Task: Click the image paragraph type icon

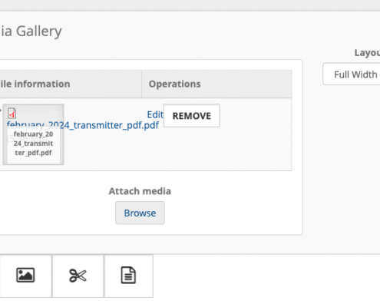Action: [25, 276]
